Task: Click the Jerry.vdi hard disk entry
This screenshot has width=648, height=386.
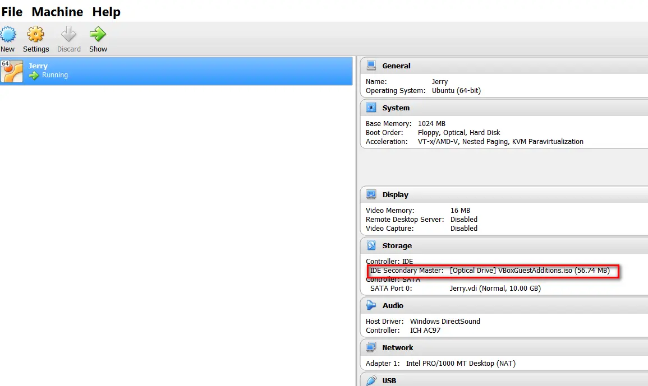Action: click(495, 288)
